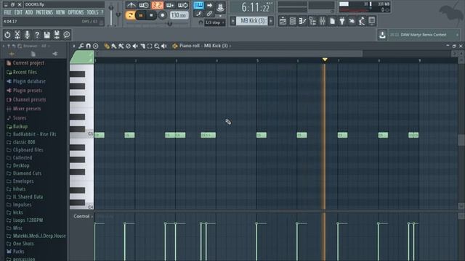465x261 pixels.
Task: Click the save new version icon
Action: [x=57, y=35]
